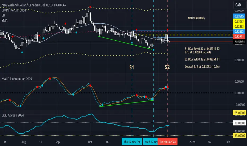The image size is (247, 146).
Task: Click the 65.00000 QQE level label
Action: click(x=239, y=113)
